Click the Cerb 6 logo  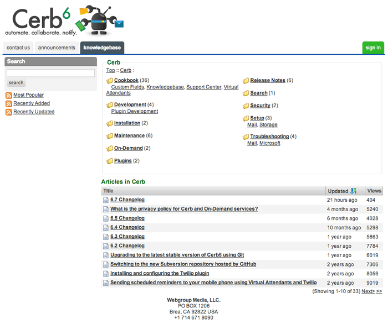coord(64,20)
